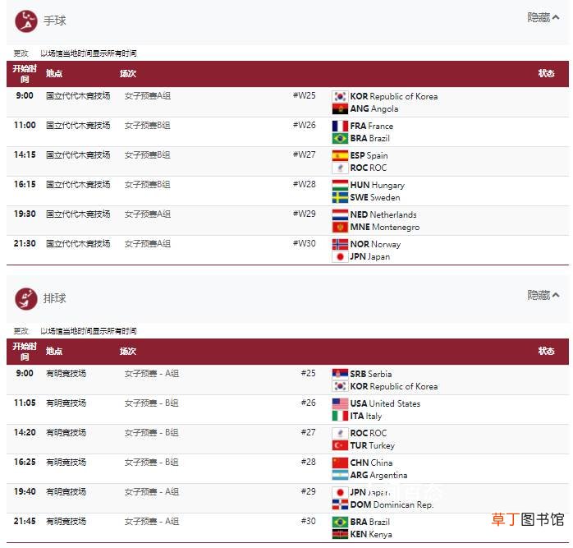Click the 地点 header in volleyball table

tap(54, 351)
